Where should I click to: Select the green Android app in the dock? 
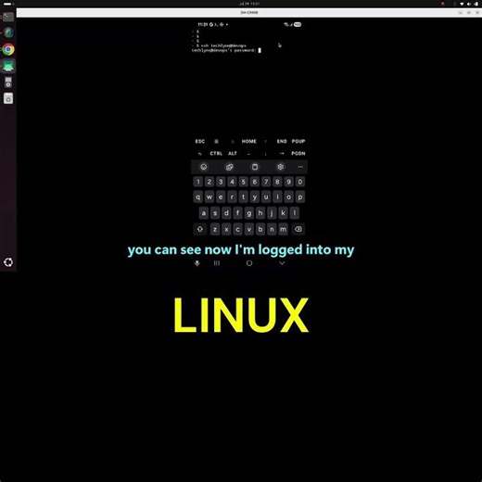8,66
